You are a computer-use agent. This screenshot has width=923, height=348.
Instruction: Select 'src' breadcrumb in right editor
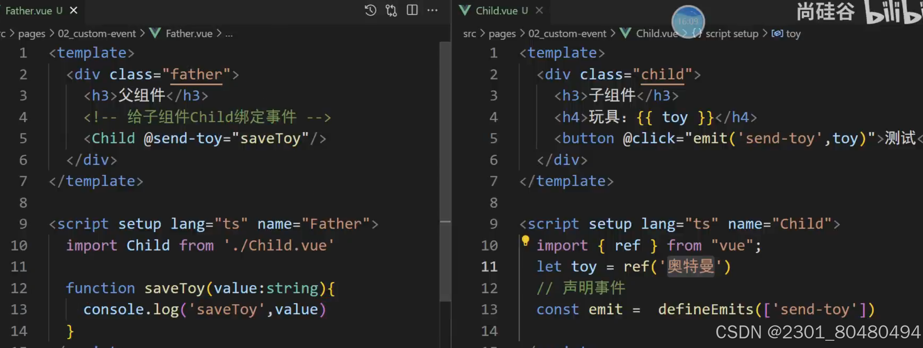coord(470,34)
